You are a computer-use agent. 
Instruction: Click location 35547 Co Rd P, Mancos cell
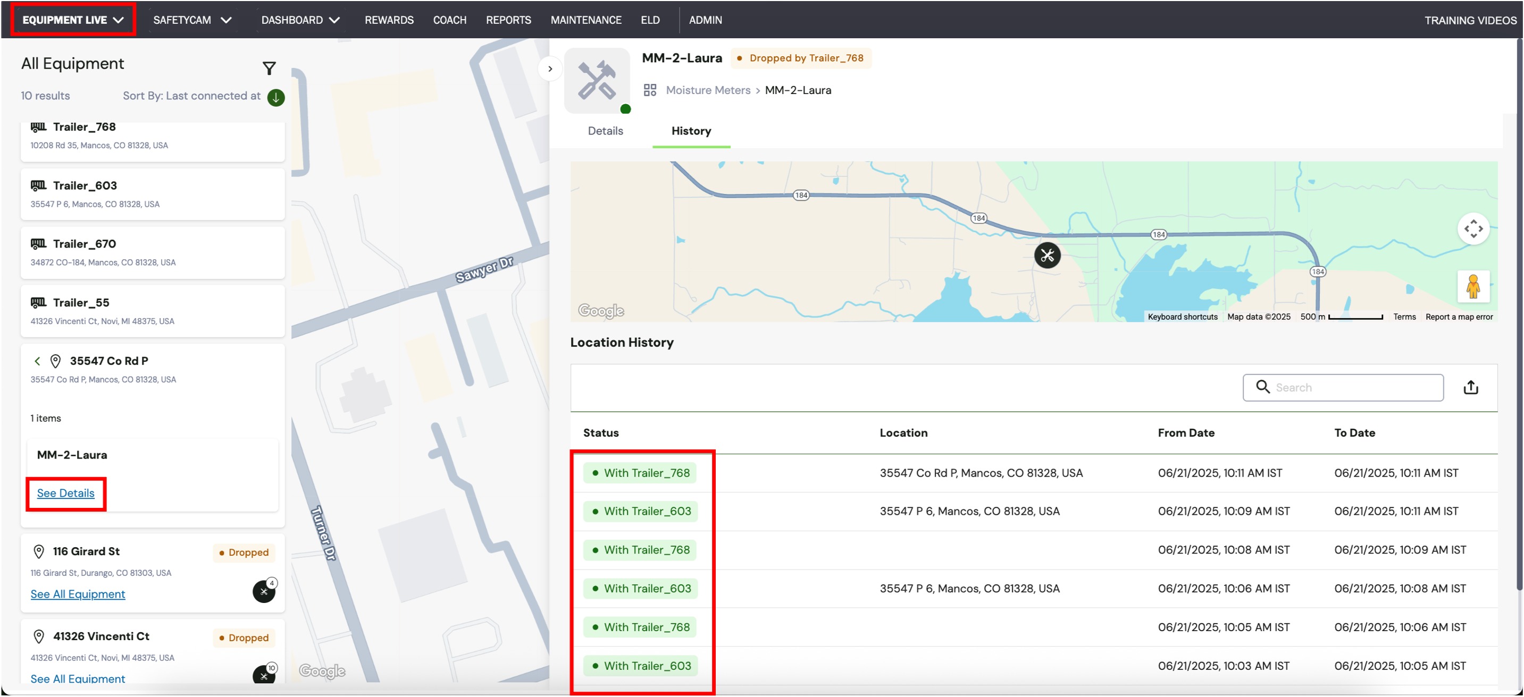981,472
